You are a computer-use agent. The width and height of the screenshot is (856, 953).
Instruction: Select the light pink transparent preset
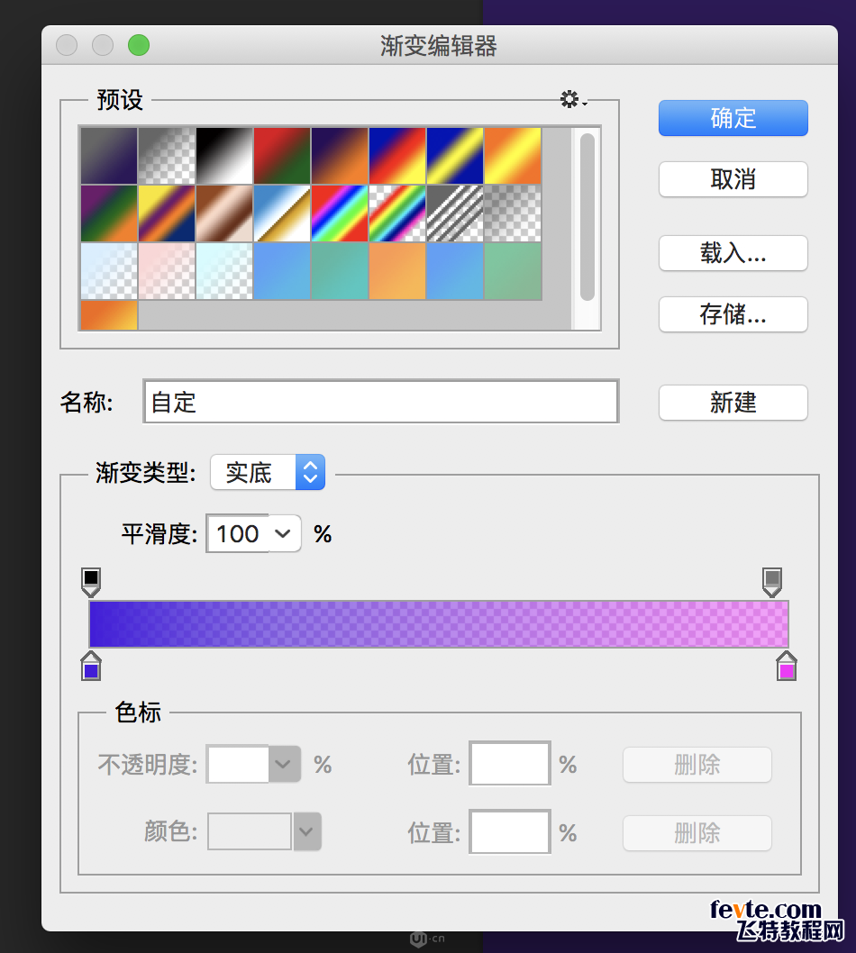coord(168,271)
